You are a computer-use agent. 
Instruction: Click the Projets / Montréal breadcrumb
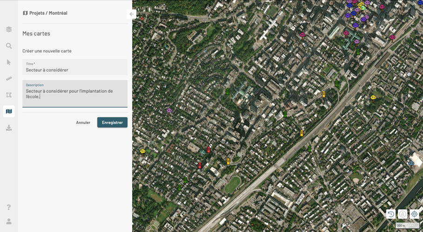coord(48,13)
